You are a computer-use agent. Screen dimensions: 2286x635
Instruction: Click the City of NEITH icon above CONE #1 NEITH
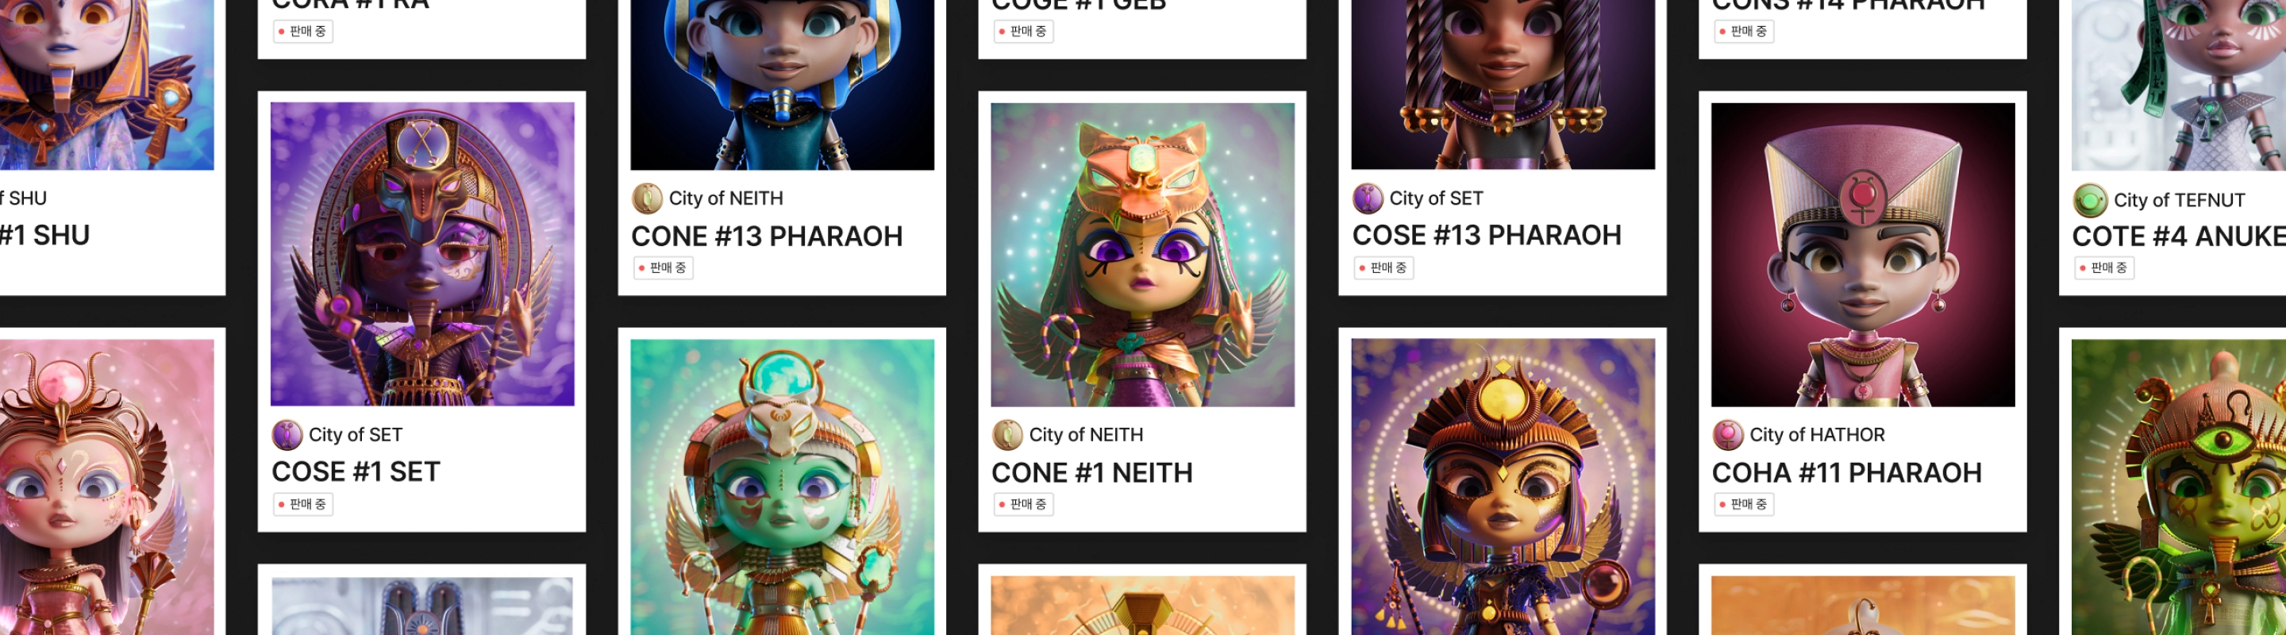pos(1007,434)
